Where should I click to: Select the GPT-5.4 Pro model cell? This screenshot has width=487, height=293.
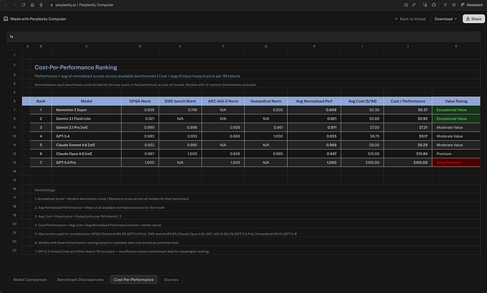point(86,162)
